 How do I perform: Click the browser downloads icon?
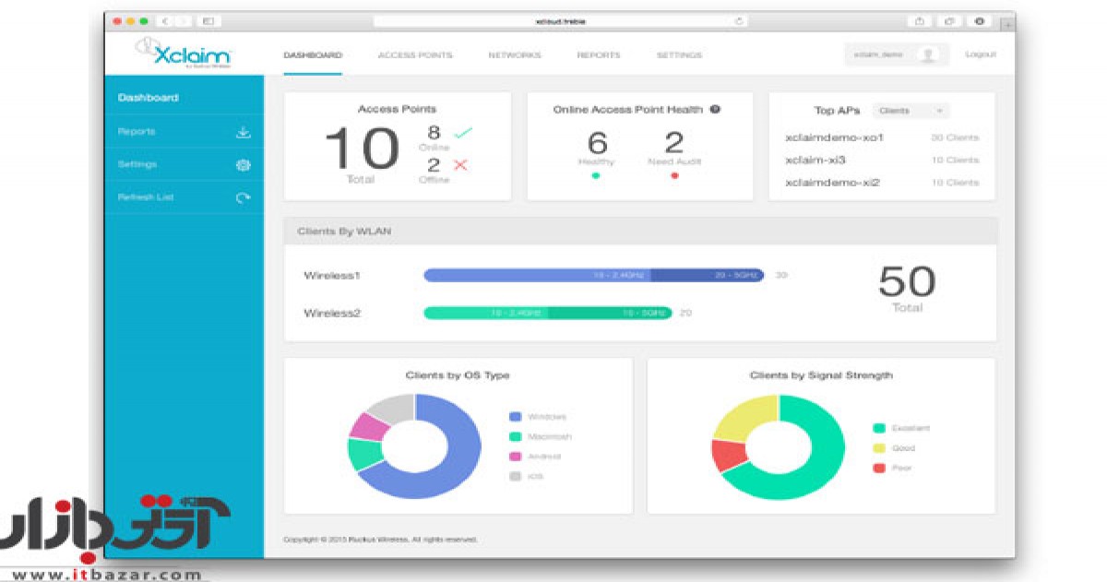point(978,20)
